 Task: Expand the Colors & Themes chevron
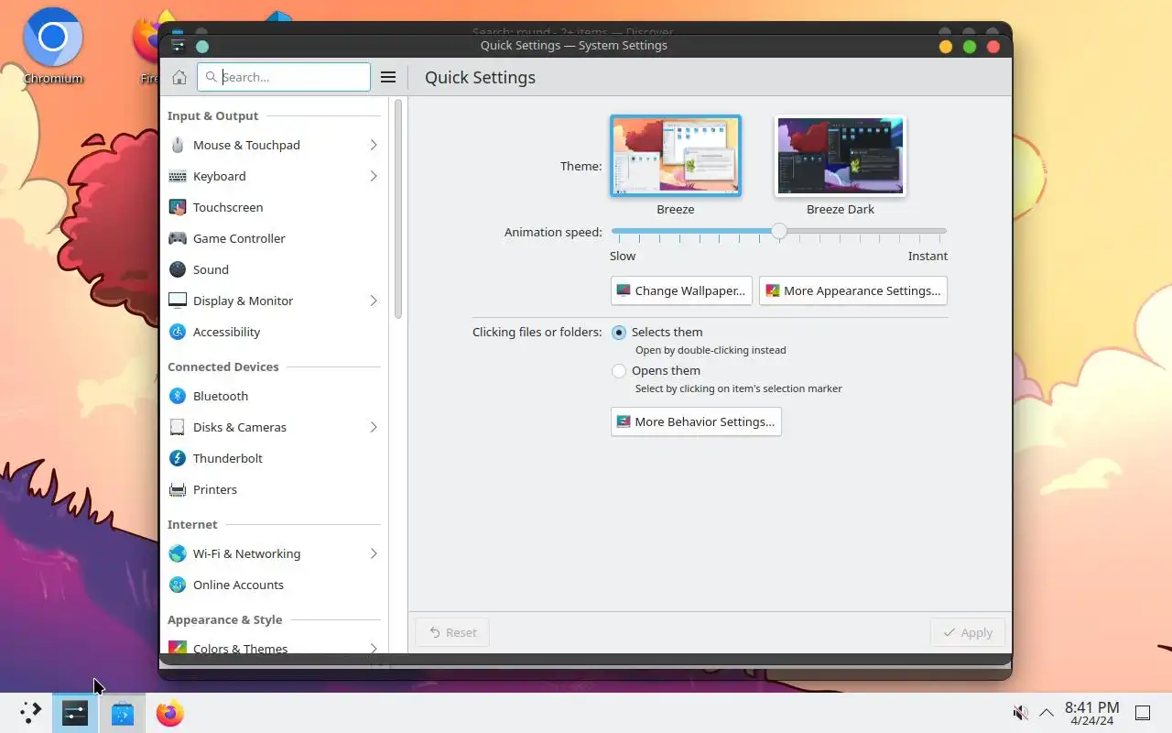[374, 648]
